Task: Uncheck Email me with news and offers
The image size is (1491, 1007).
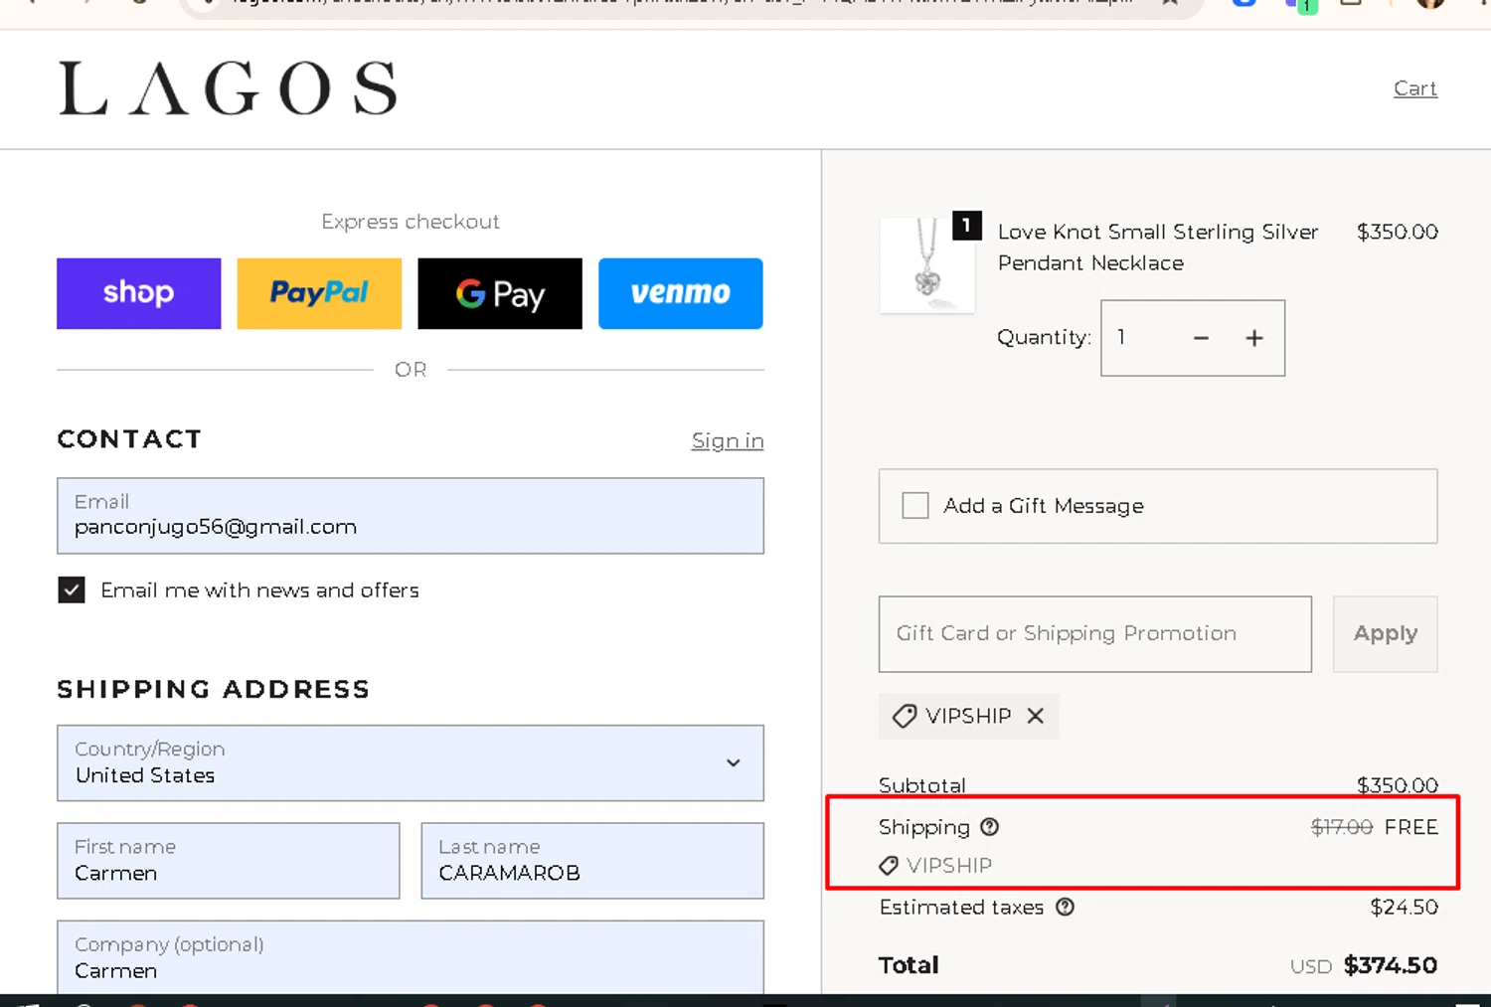Action: 72,590
